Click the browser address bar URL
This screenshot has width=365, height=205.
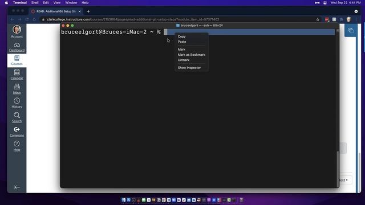point(133,19)
